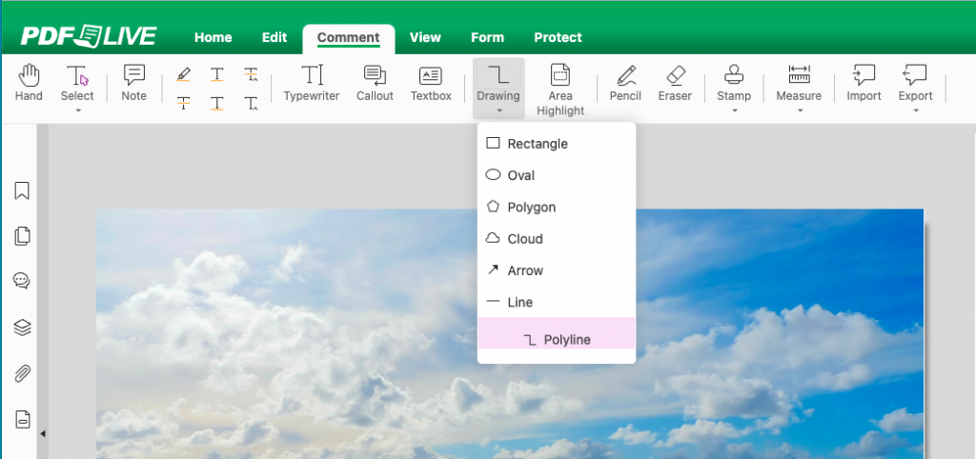Choose Oval from the Drawing menu
The width and height of the screenshot is (976, 459).
tap(557, 175)
